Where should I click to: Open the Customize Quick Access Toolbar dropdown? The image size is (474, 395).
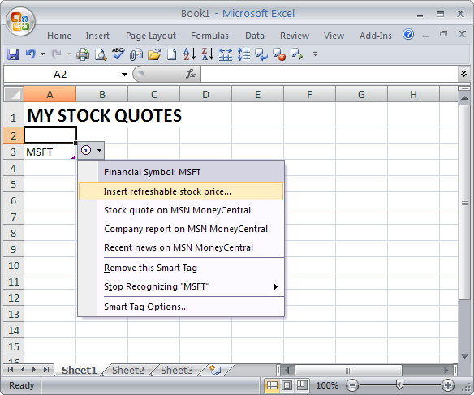[315, 54]
